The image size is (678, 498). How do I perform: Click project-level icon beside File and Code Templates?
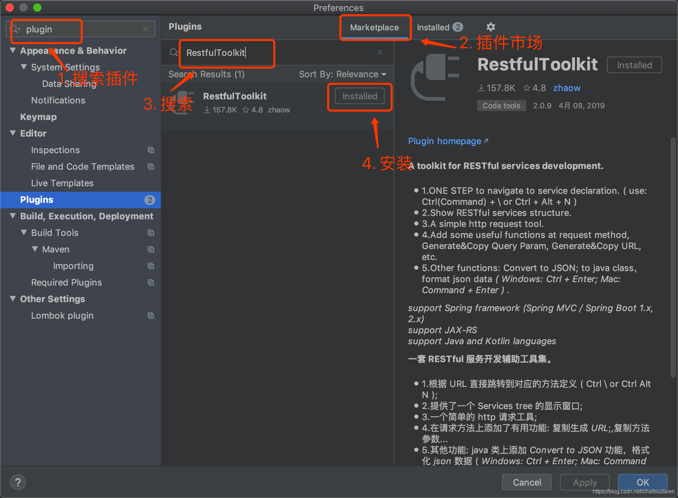151,167
